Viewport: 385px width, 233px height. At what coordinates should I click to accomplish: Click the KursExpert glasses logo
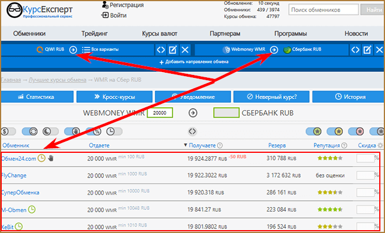click(x=14, y=10)
